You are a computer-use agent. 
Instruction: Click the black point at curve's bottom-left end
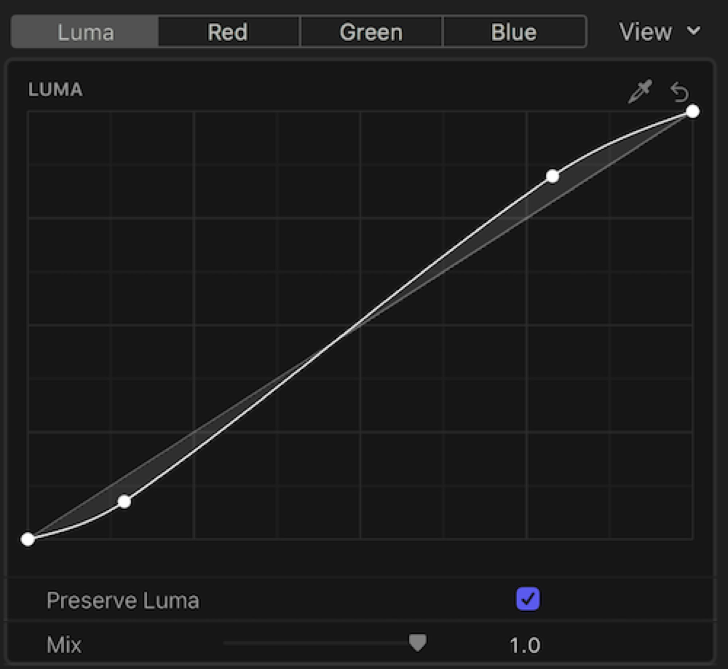tap(28, 539)
